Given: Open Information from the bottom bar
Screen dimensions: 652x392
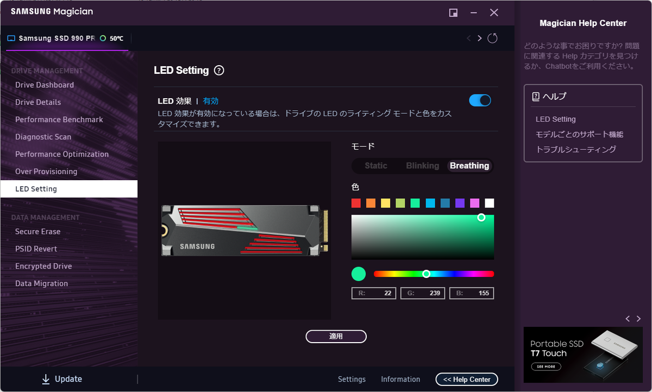Looking at the screenshot, I should [x=400, y=380].
